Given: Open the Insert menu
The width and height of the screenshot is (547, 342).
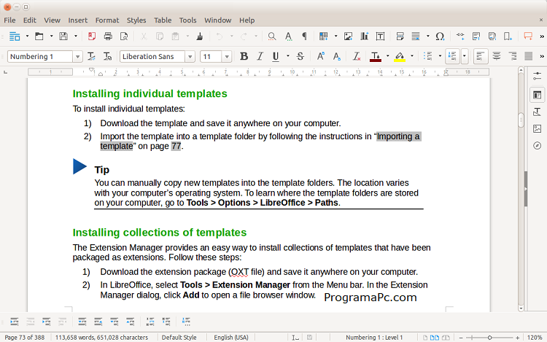Looking at the screenshot, I should click(78, 20).
